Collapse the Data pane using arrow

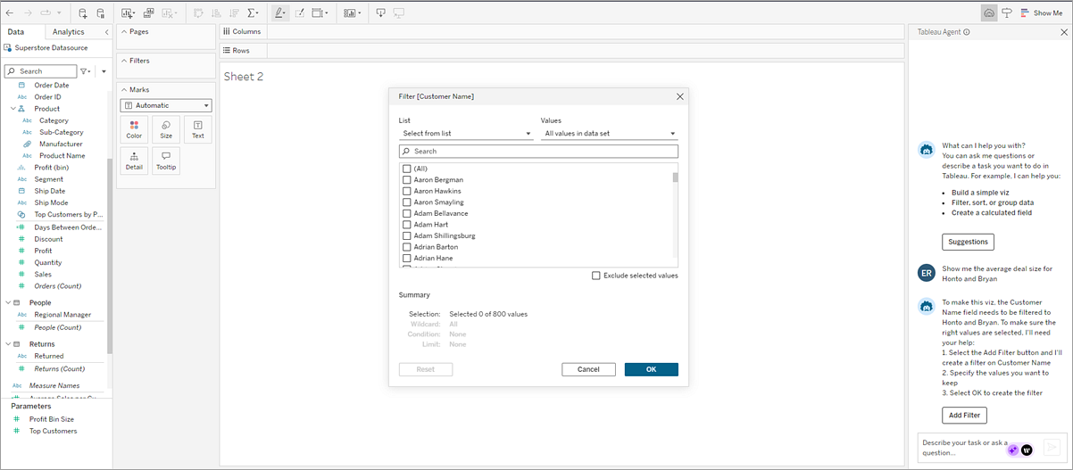pos(106,32)
